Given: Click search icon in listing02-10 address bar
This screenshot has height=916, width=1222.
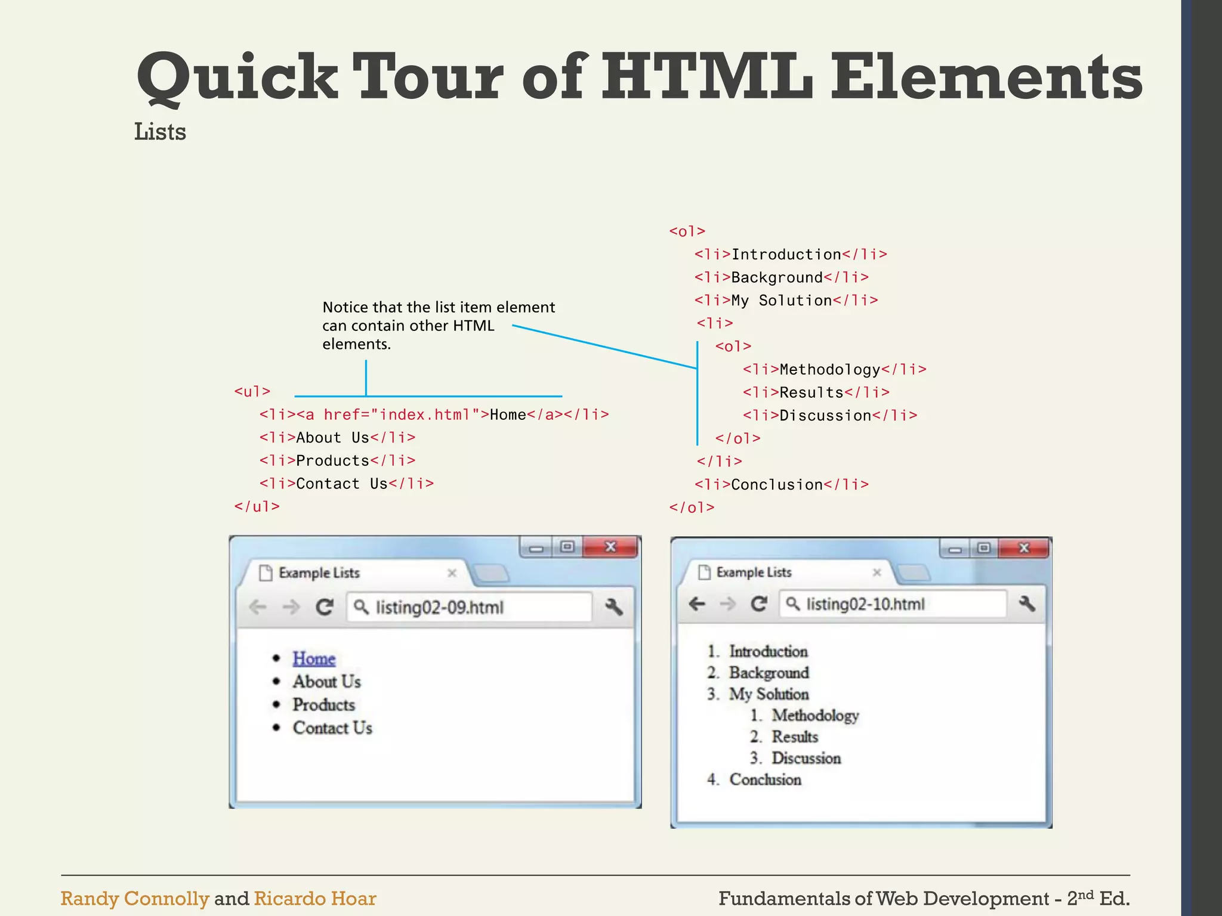Looking at the screenshot, I should coord(793,604).
